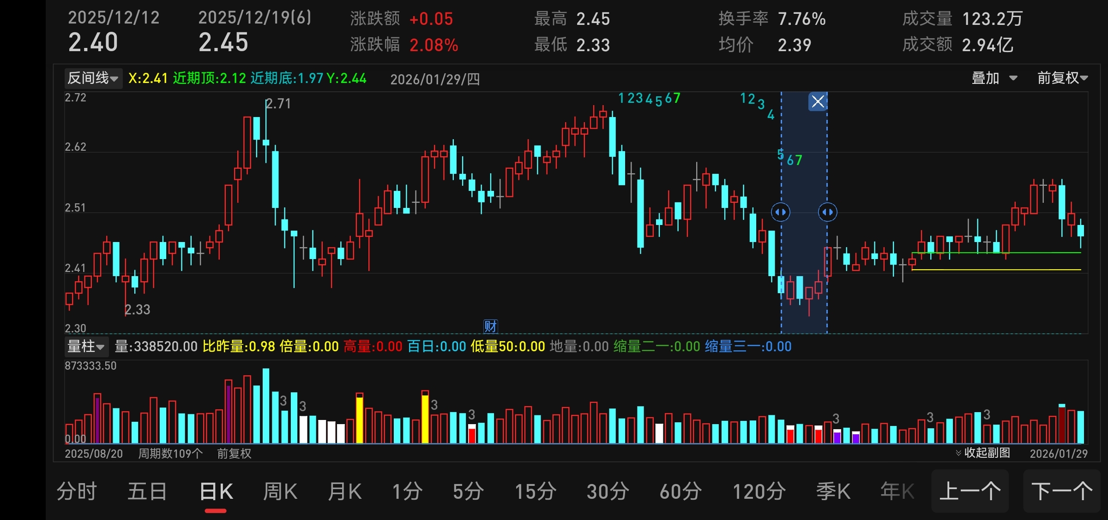Select the 月K monthly chart tab
This screenshot has width=1108, height=520.
[x=344, y=491]
